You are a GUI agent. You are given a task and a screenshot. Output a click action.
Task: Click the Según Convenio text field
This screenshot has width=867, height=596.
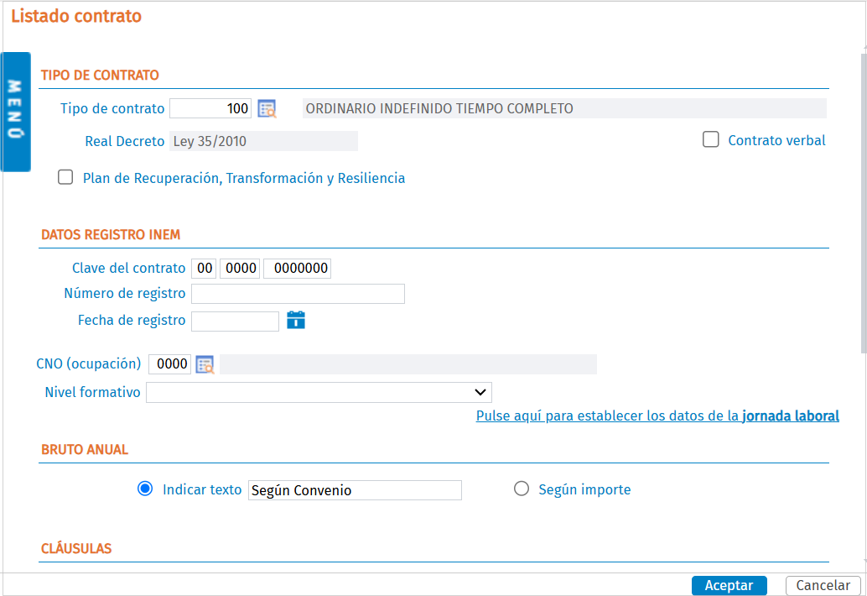355,490
